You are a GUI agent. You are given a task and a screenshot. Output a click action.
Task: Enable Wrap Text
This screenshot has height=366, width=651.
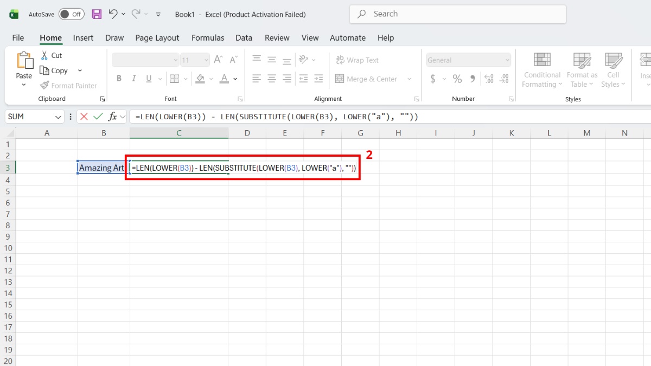pos(358,60)
